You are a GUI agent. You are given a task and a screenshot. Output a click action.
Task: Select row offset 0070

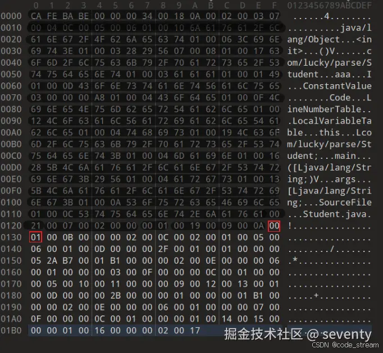[11, 98]
